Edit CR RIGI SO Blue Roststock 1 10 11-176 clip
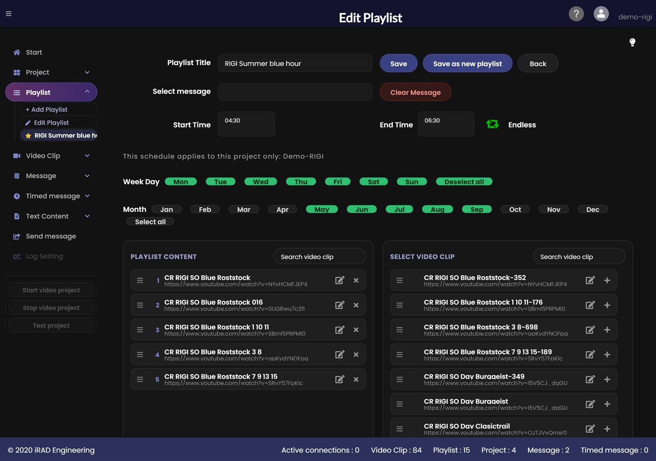Image resolution: width=656 pixels, height=461 pixels. 590,305
